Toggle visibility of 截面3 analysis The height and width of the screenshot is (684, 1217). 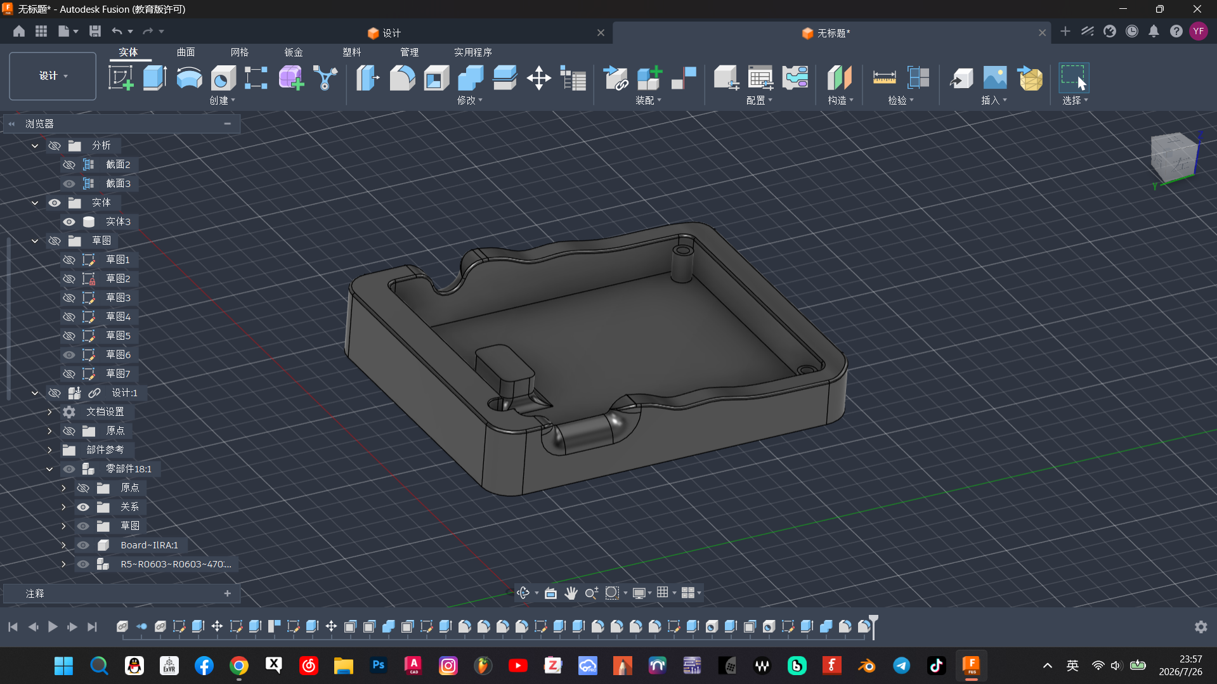pyautogui.click(x=69, y=184)
